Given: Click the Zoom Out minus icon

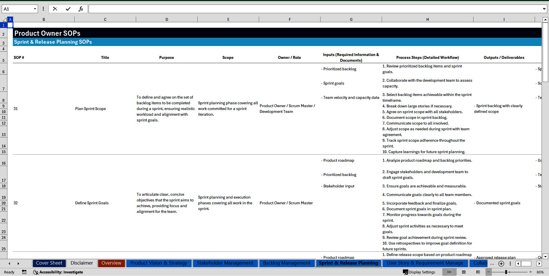Looking at the screenshot, I should [488, 272].
